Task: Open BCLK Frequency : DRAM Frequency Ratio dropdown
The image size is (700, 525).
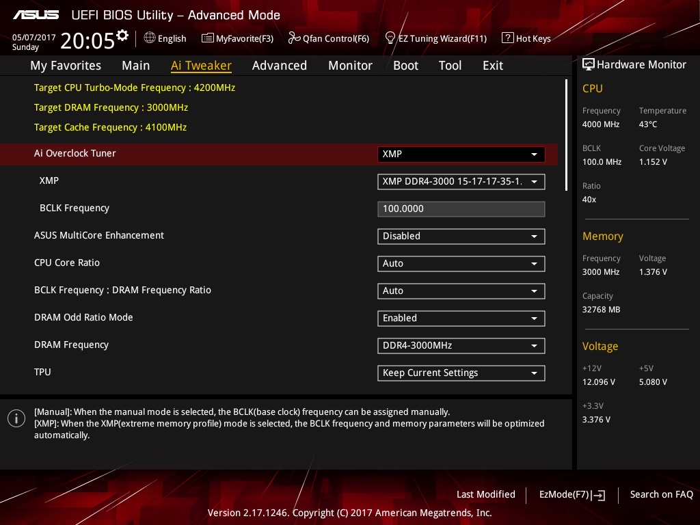Action: click(461, 291)
